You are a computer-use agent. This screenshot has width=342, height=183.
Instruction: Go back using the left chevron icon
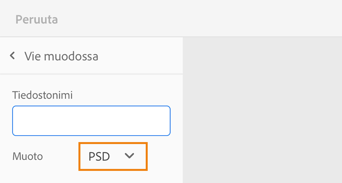(12, 56)
